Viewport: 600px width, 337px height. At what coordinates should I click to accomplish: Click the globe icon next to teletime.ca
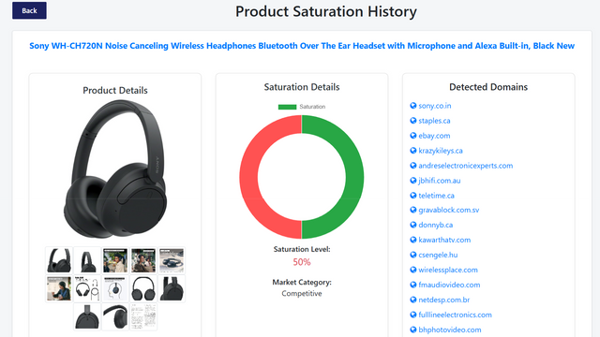[412, 196]
